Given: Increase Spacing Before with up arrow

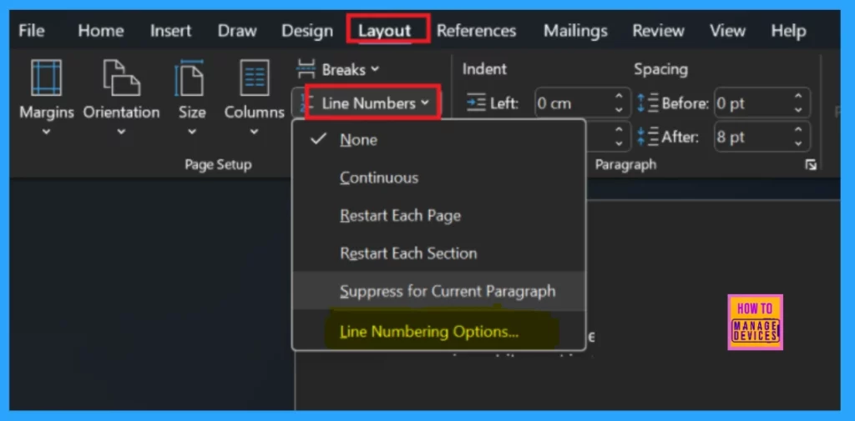Looking at the screenshot, I should (x=798, y=97).
